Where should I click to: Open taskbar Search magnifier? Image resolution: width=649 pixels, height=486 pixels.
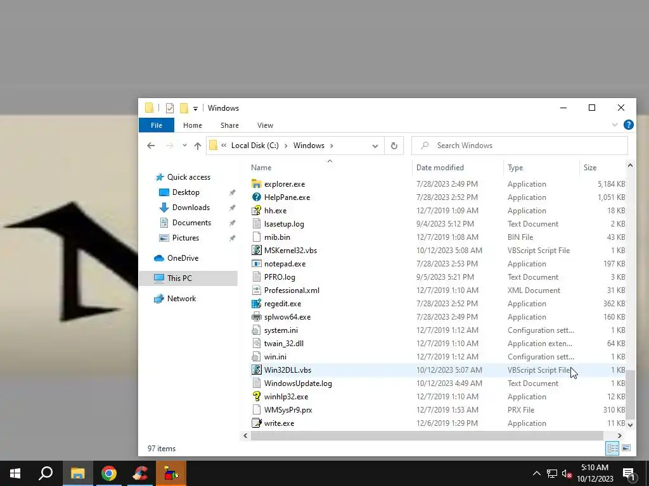[46, 473]
